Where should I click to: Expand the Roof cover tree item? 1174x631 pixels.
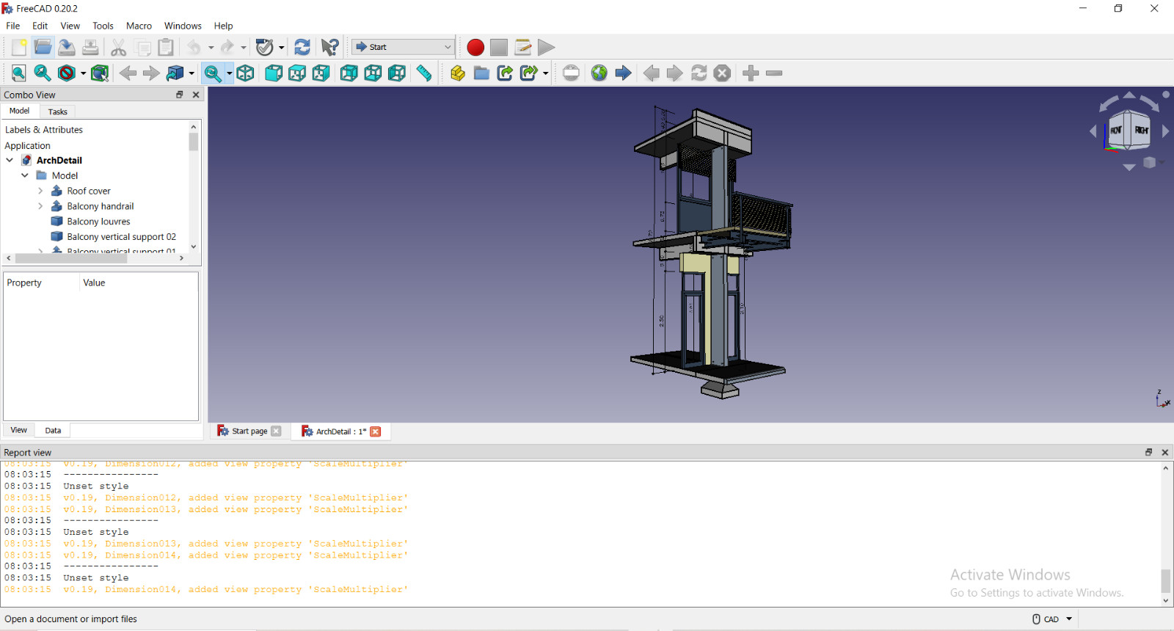click(x=40, y=191)
